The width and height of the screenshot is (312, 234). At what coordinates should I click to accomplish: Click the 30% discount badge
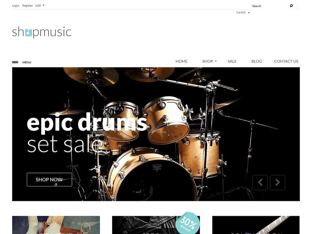188,223
